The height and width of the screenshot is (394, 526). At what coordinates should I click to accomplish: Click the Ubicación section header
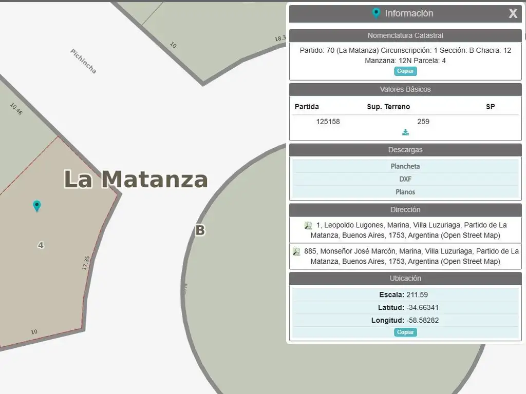[405, 278]
